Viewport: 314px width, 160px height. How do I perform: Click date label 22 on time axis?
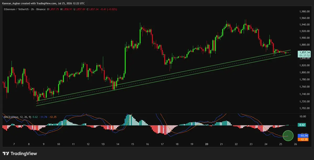(x=236, y=144)
